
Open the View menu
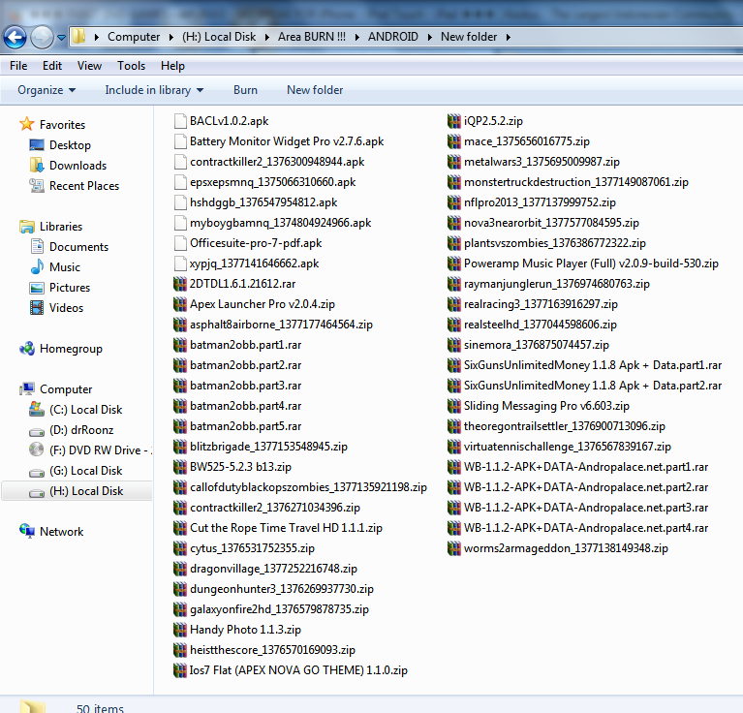coord(89,66)
